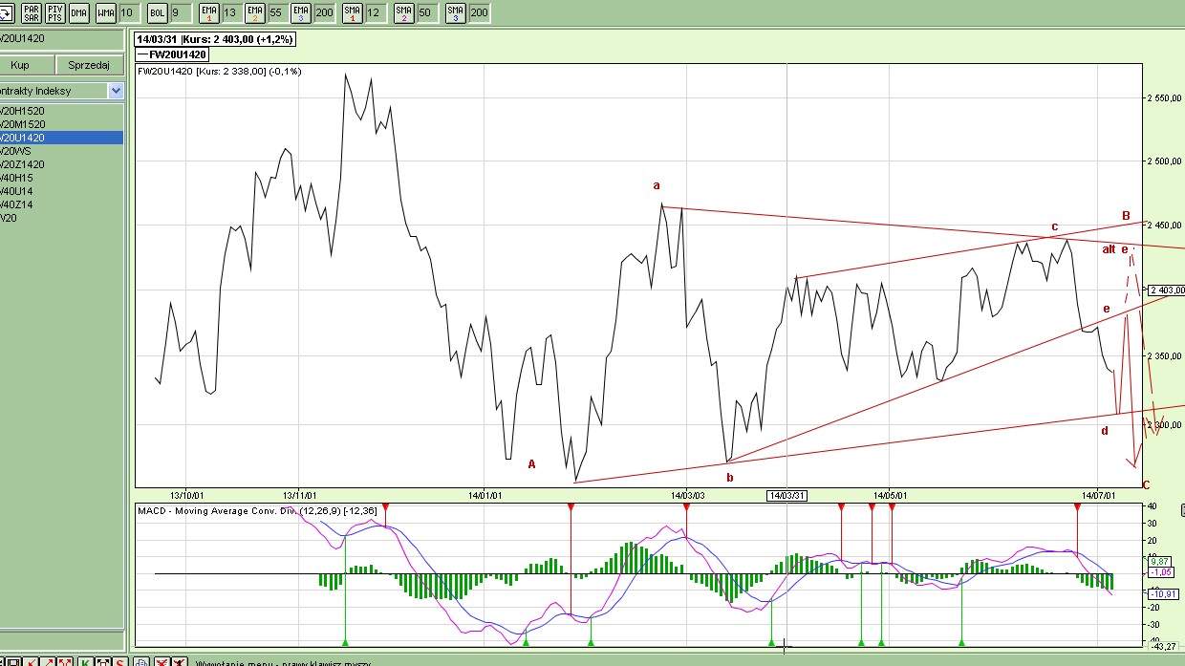Click the red S icon in bottom toolbar
This screenshot has height=666, width=1185.
pyautogui.click(x=120, y=661)
